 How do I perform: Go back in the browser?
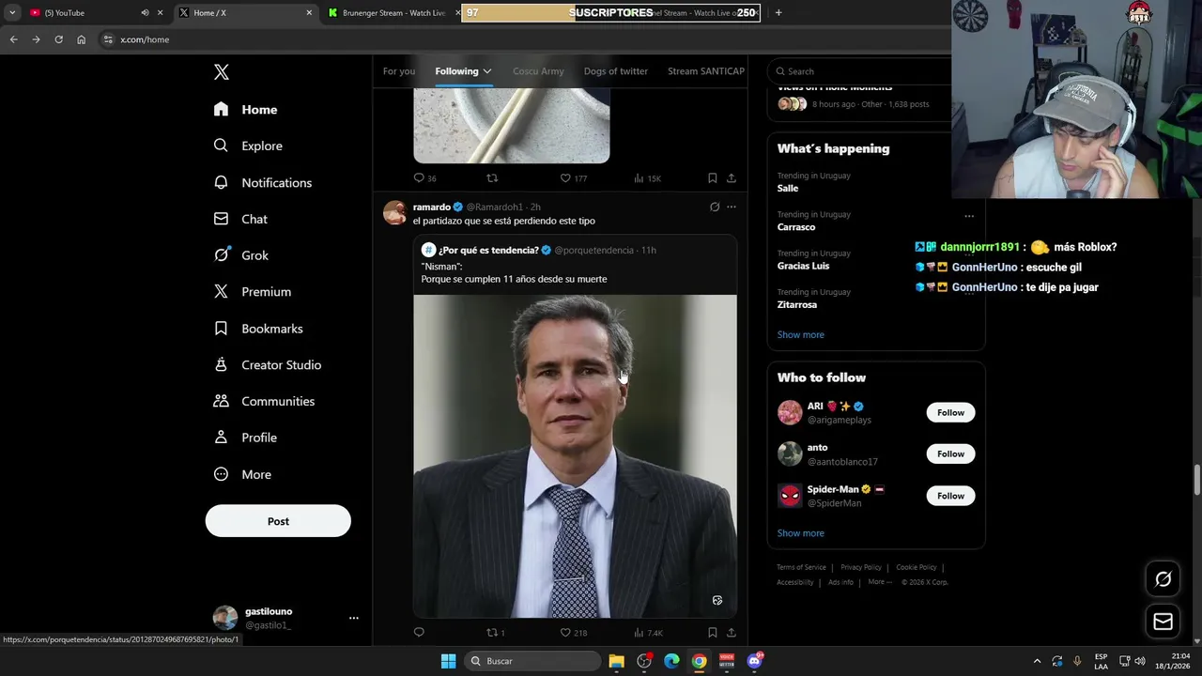point(13,39)
